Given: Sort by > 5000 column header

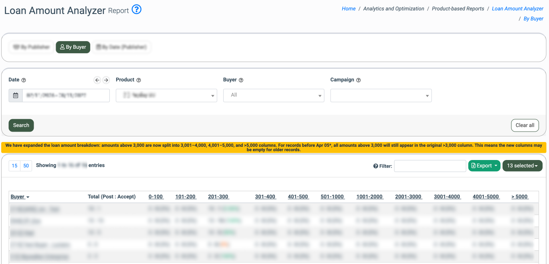Looking at the screenshot, I should [x=520, y=197].
